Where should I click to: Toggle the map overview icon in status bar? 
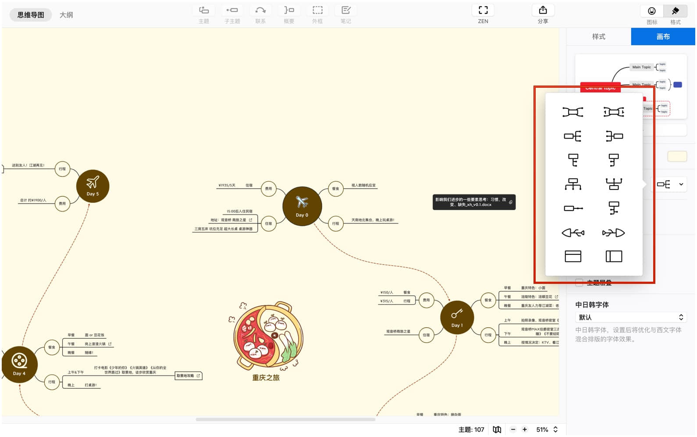tap(497, 430)
